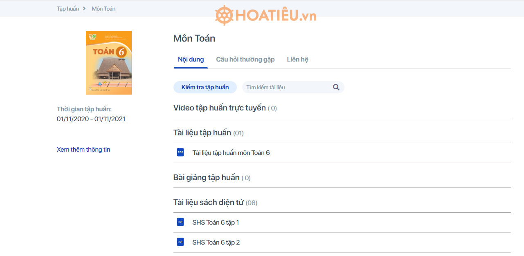Switch to the Câu hỏi thường gặp tab

(x=245, y=59)
